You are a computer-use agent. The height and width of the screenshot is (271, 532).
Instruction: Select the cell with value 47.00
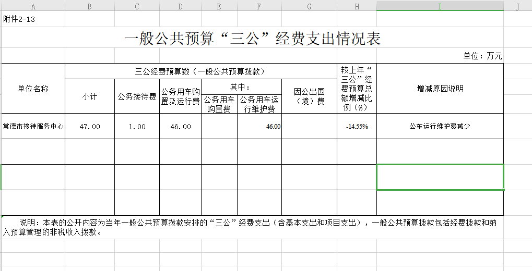point(90,127)
